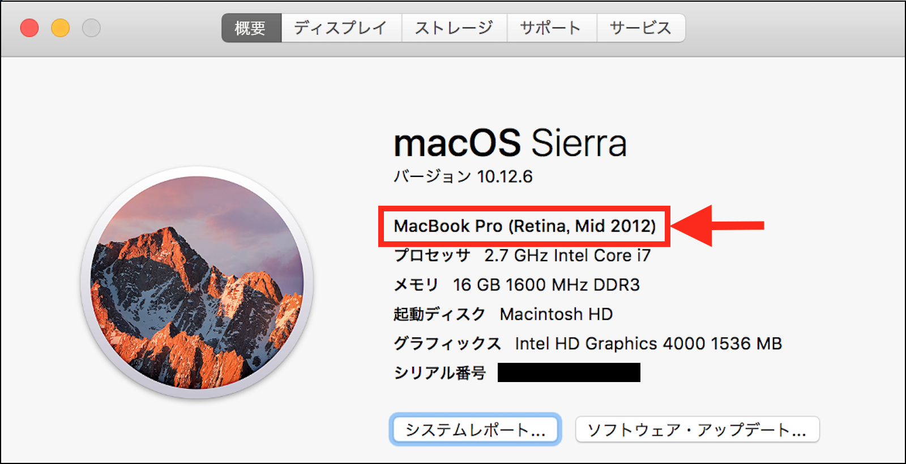Image resolution: width=906 pixels, height=464 pixels.
Task: Click the グラフィックス Intel HD Graphics 4000 line
Action: (587, 344)
